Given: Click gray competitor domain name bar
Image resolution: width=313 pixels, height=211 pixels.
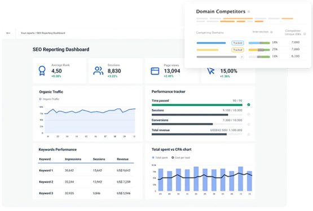Looking at the screenshot, I should click(x=217, y=57).
